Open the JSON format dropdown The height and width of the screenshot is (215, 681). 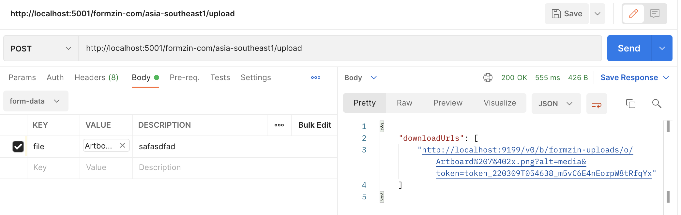pos(556,104)
